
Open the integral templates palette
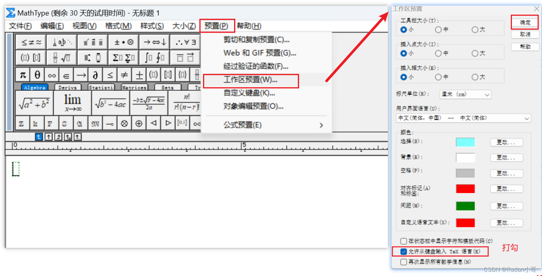[155, 57]
